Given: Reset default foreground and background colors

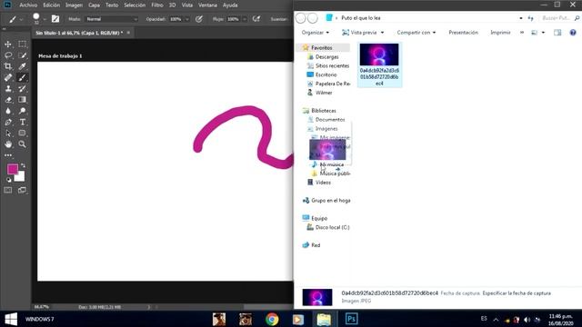Looking at the screenshot, I should pyautogui.click(x=8, y=180).
